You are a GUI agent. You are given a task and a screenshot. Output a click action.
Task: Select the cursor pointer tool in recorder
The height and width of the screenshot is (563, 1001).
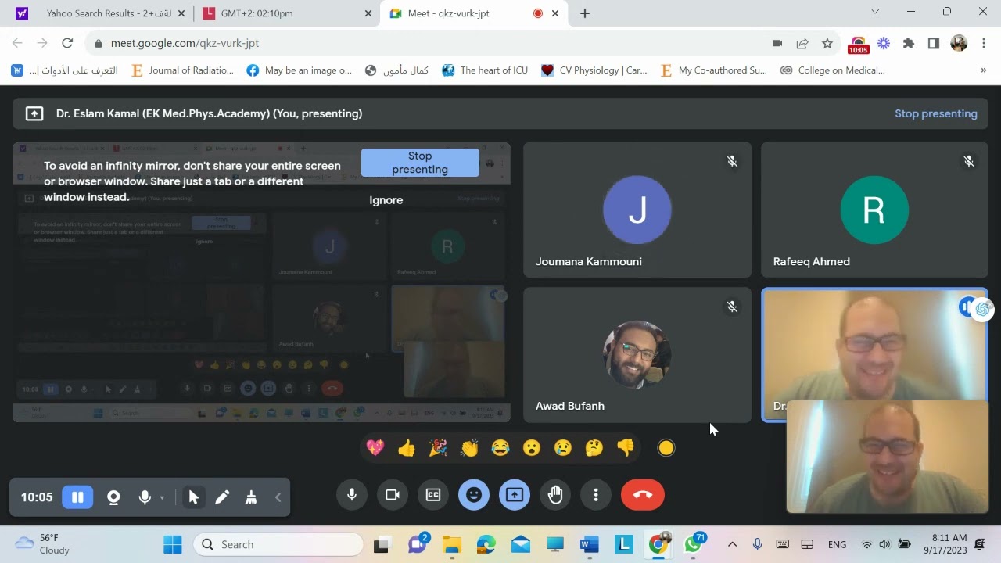[x=194, y=497]
